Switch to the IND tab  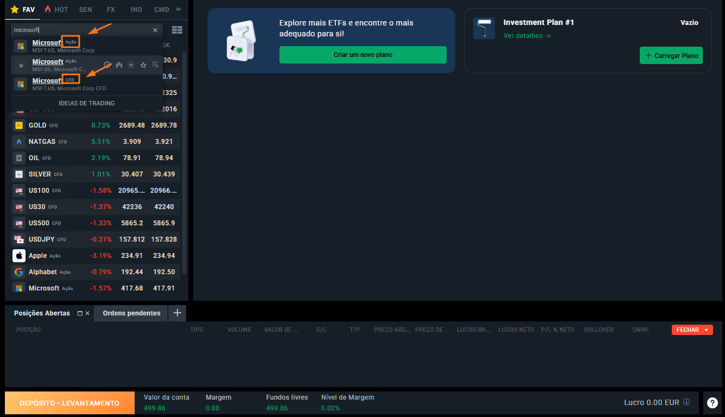(x=136, y=10)
